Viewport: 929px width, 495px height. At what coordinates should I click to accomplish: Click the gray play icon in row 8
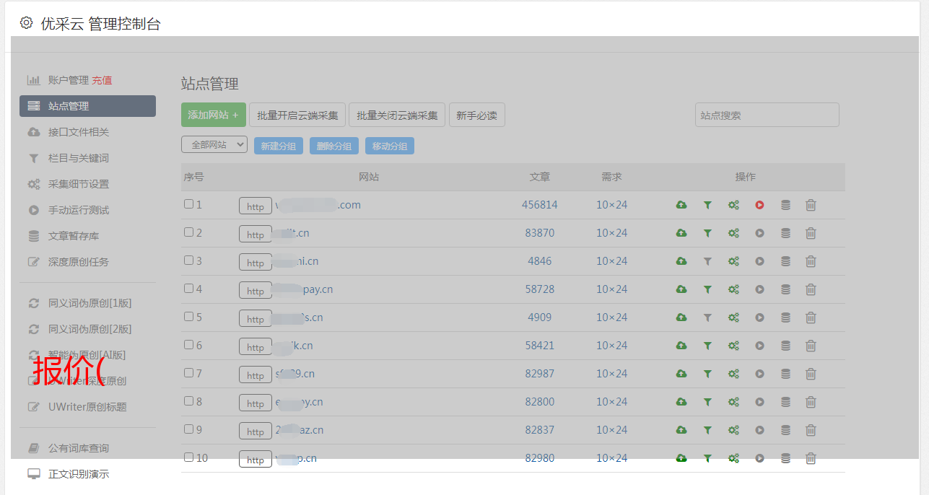tap(759, 403)
